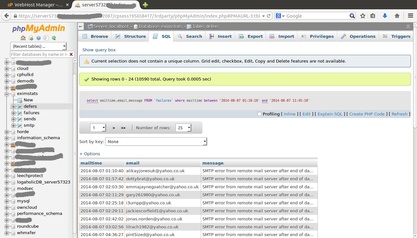This screenshot has height=238, width=417.
Task: Expand the + Options link
Action: point(90,154)
